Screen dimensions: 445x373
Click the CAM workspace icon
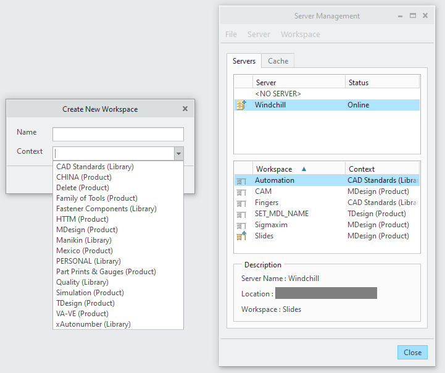pyautogui.click(x=241, y=192)
